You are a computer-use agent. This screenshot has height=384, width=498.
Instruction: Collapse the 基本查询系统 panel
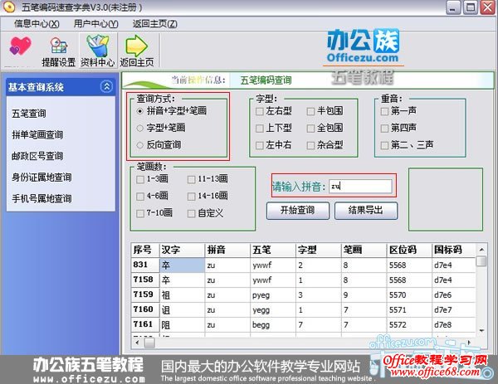tap(106, 86)
